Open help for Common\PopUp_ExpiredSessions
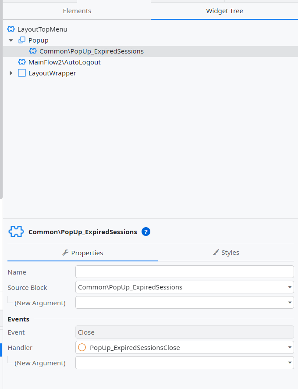Image resolution: width=298 pixels, height=389 pixels. pos(146,232)
